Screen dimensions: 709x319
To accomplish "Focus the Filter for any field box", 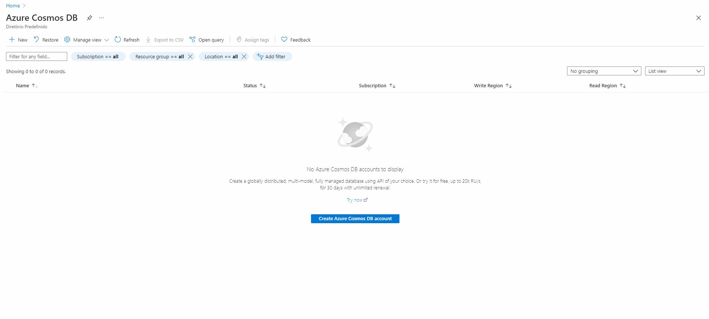I will pyautogui.click(x=36, y=56).
